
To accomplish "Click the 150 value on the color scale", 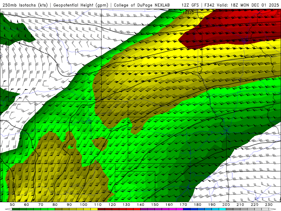I will pyautogui.click(x=155, y=205).
